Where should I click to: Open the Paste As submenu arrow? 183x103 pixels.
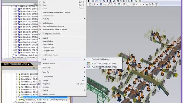tap(85, 19)
